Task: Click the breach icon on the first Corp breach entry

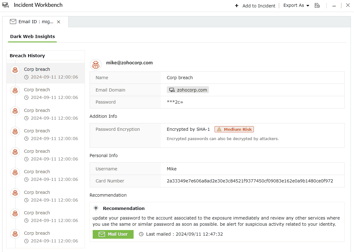Action: [15, 70]
